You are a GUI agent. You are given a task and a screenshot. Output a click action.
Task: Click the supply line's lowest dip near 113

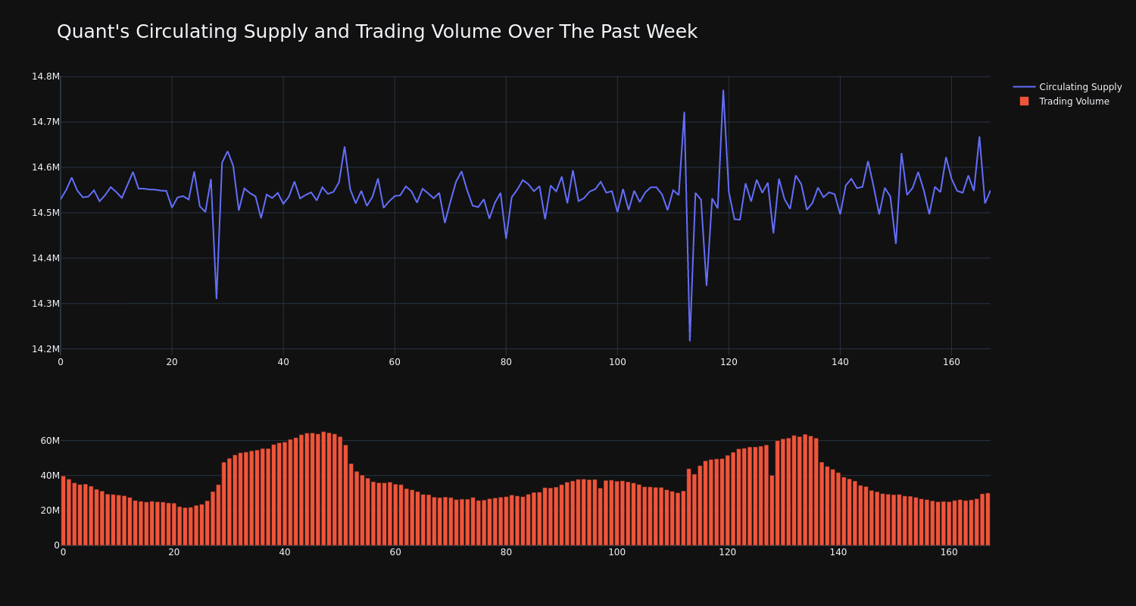690,340
